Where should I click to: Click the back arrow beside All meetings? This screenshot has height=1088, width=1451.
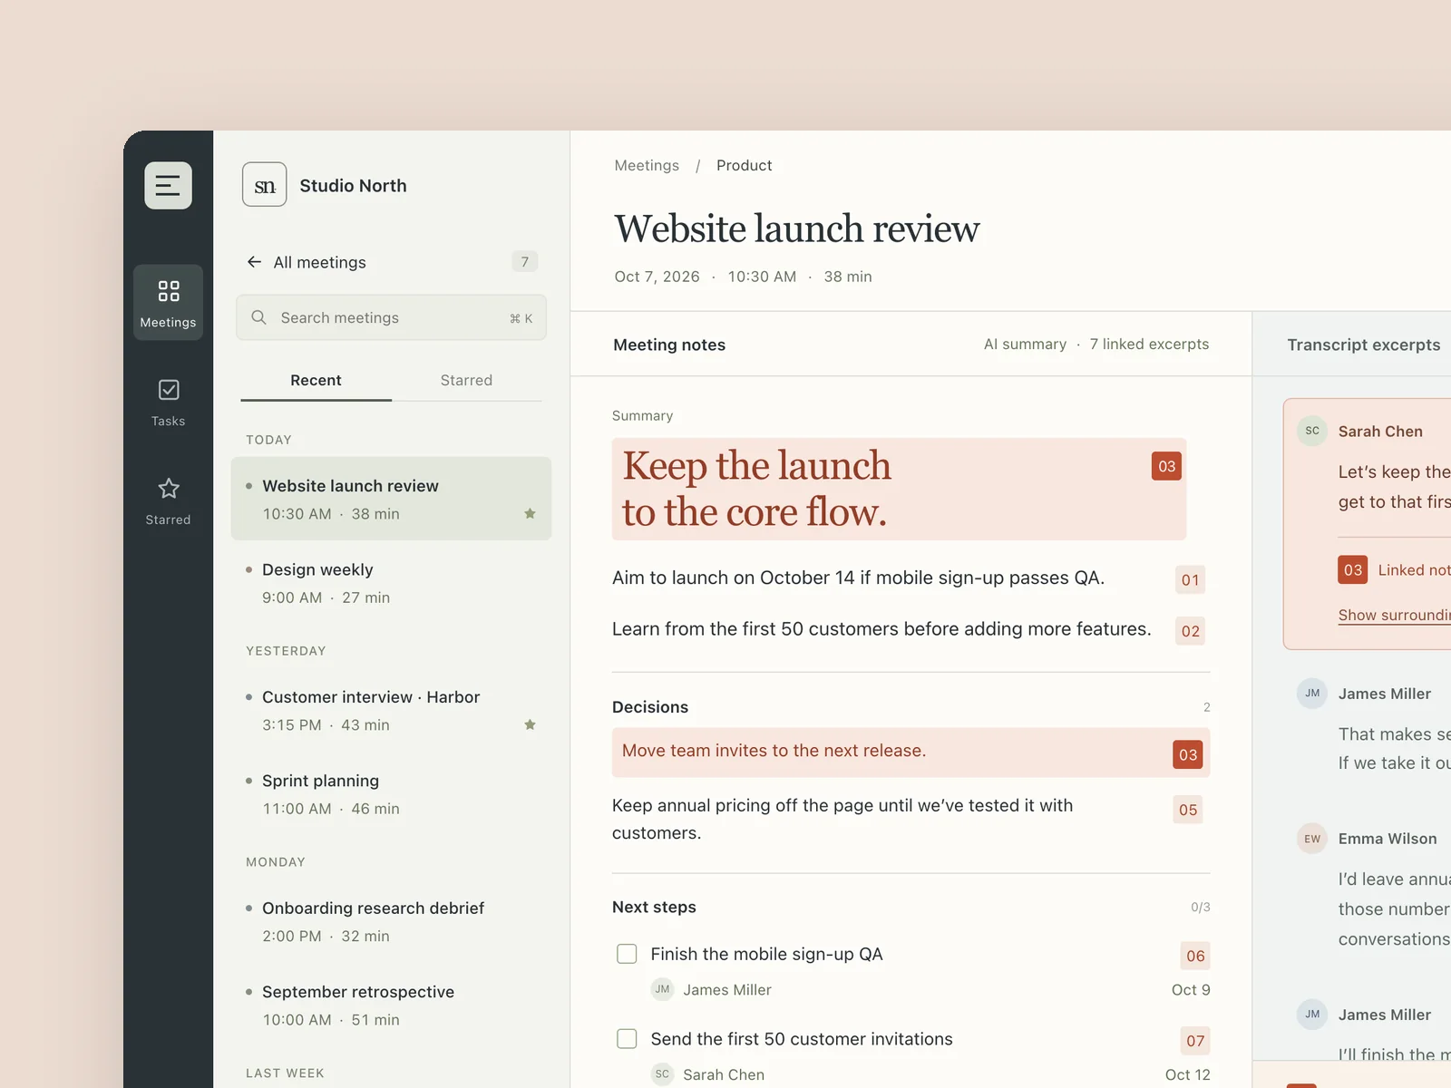[x=254, y=262]
